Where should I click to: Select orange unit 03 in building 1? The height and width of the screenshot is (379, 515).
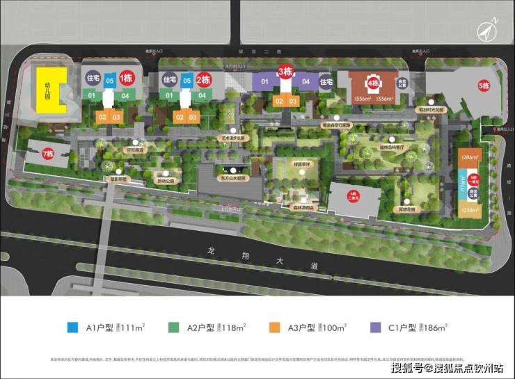(116, 117)
